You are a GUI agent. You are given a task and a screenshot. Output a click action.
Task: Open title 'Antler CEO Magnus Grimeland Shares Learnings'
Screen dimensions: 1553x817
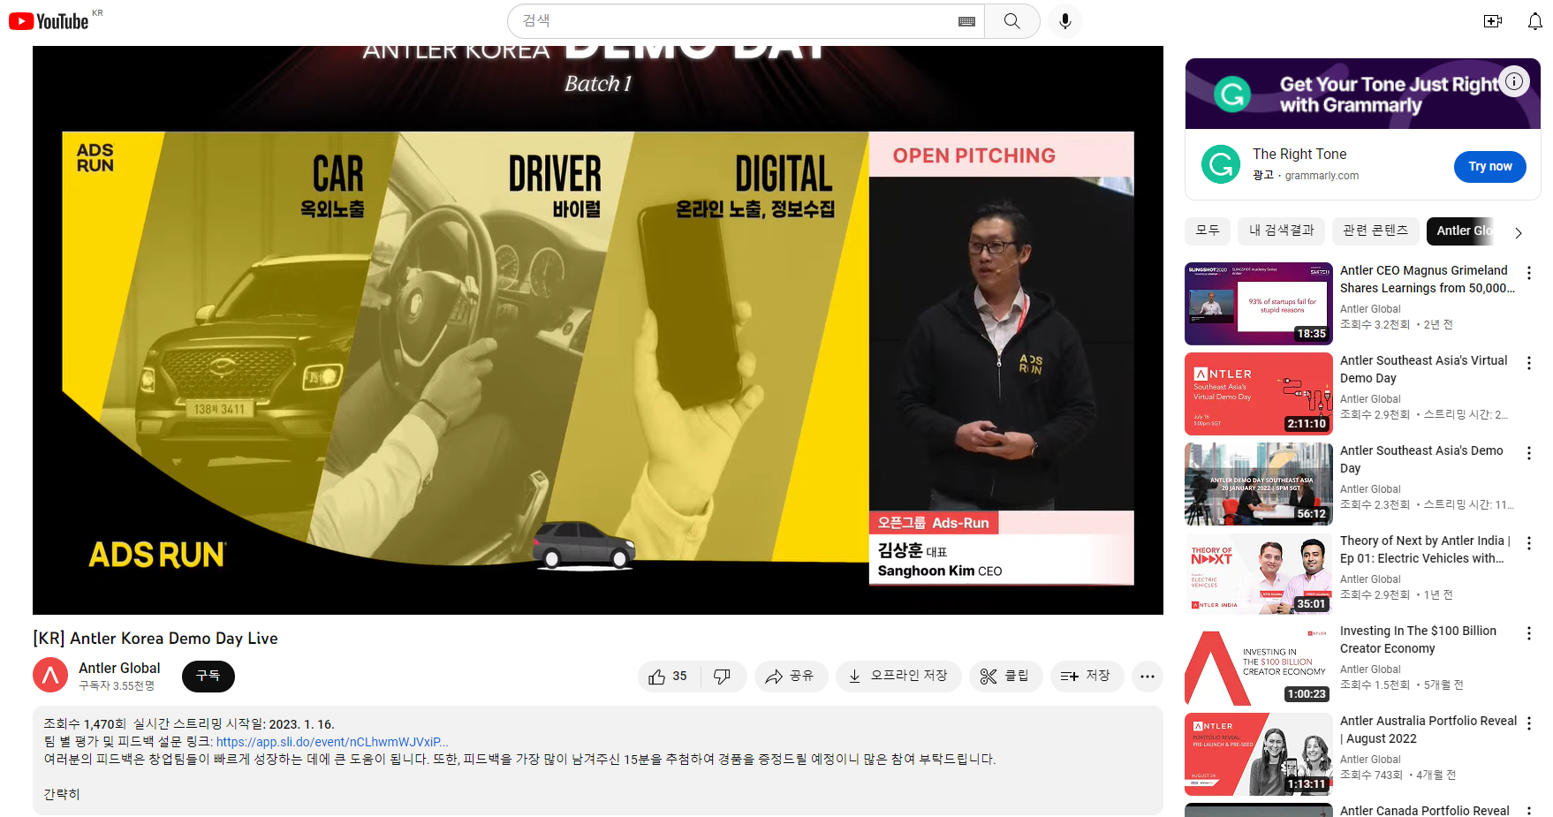tap(1428, 279)
